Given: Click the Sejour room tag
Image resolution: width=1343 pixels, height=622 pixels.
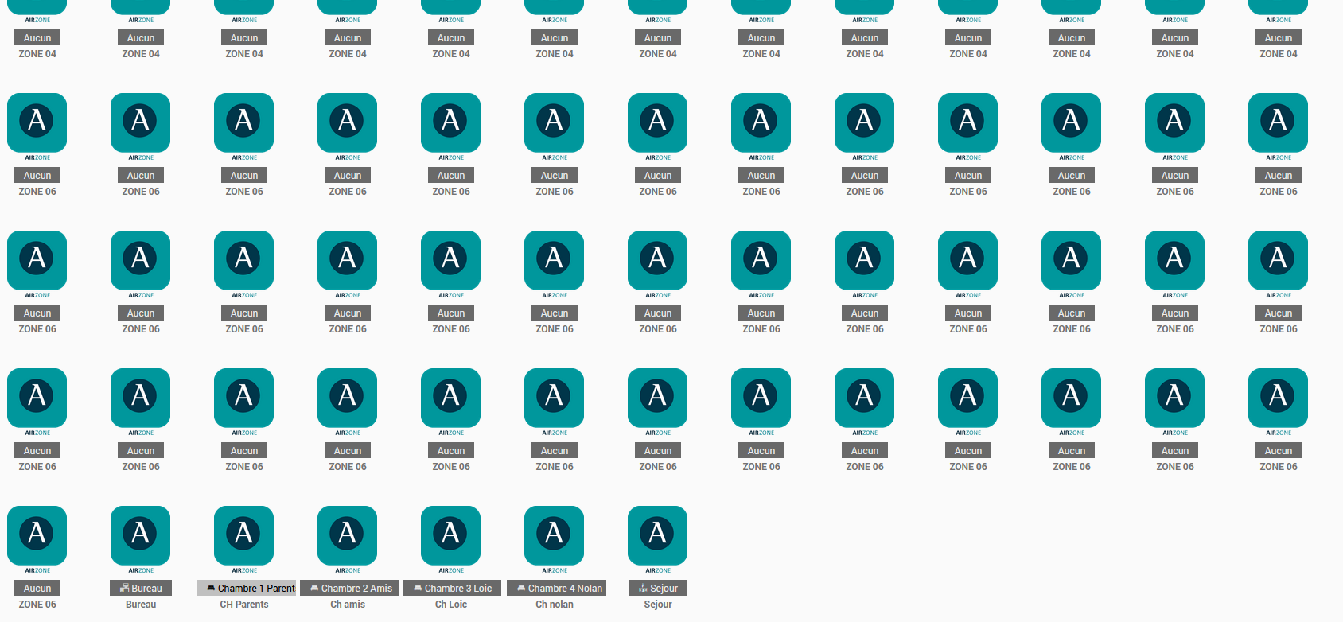Looking at the screenshot, I should pyautogui.click(x=658, y=589).
